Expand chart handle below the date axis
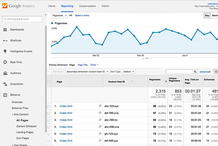 pos(147,58)
